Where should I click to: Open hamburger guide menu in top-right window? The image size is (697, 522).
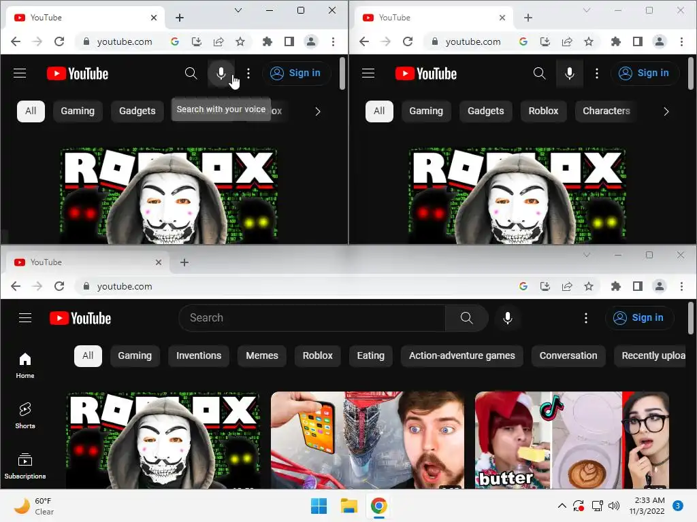368,73
